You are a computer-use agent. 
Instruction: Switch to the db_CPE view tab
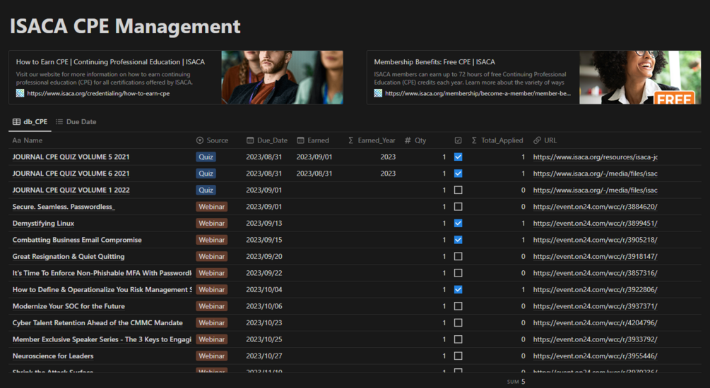point(30,121)
